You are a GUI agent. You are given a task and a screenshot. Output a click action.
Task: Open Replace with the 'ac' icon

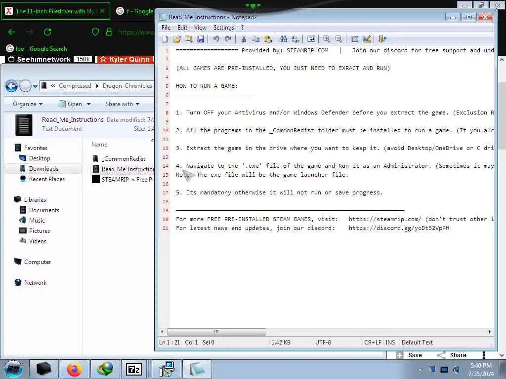click(295, 39)
